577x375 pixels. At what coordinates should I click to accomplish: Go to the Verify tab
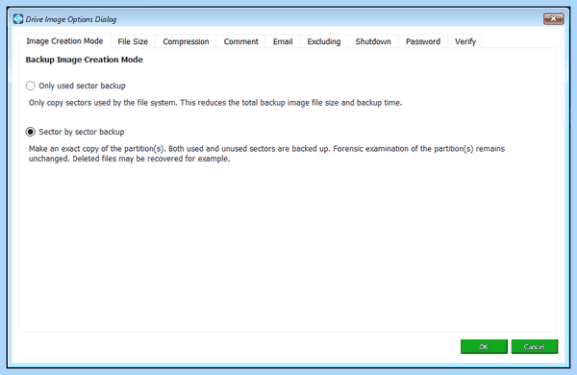click(x=465, y=41)
